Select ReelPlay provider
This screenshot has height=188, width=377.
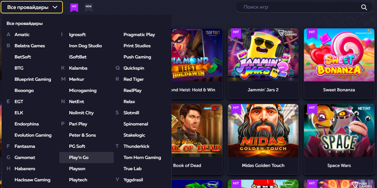pos(132,91)
